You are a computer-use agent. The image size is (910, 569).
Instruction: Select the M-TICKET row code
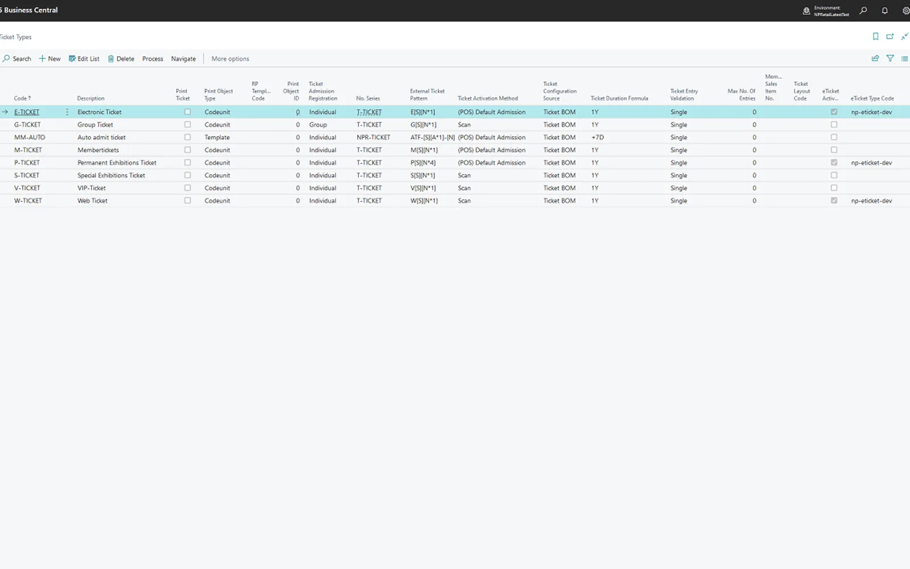click(x=28, y=150)
